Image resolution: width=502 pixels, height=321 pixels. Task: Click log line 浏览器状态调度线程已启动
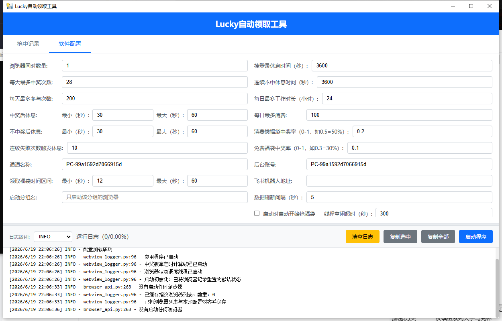click(x=106, y=272)
